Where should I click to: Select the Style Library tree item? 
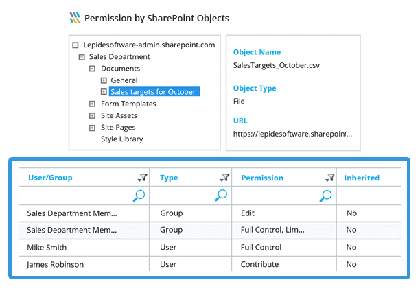click(x=122, y=139)
